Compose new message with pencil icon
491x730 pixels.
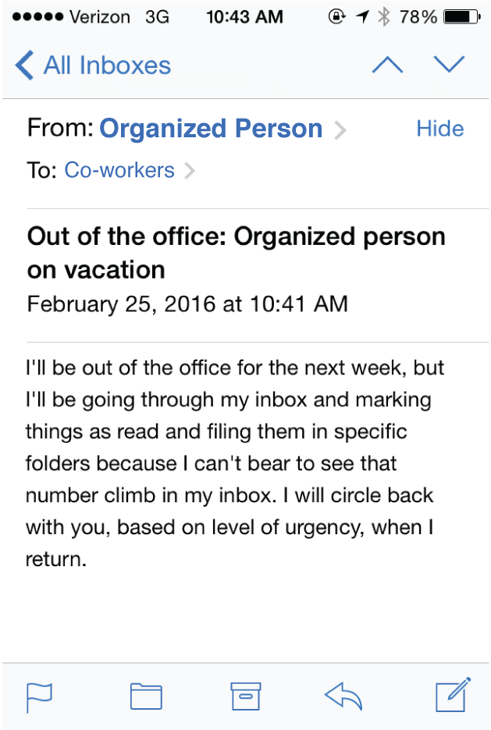point(453,695)
